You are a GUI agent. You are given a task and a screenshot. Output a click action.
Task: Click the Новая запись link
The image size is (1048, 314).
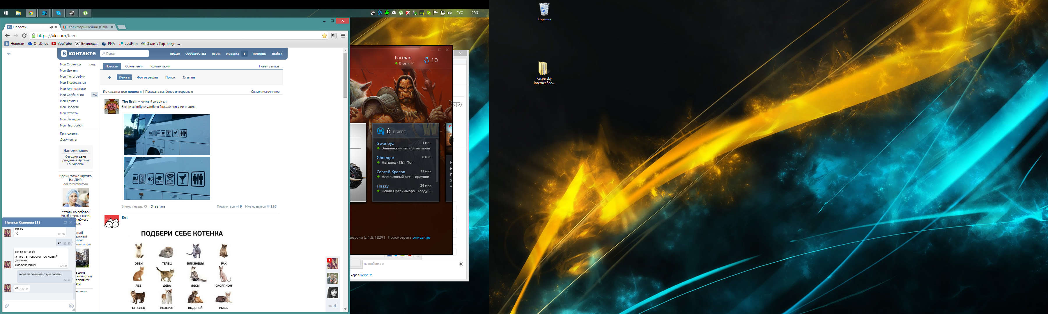click(268, 66)
